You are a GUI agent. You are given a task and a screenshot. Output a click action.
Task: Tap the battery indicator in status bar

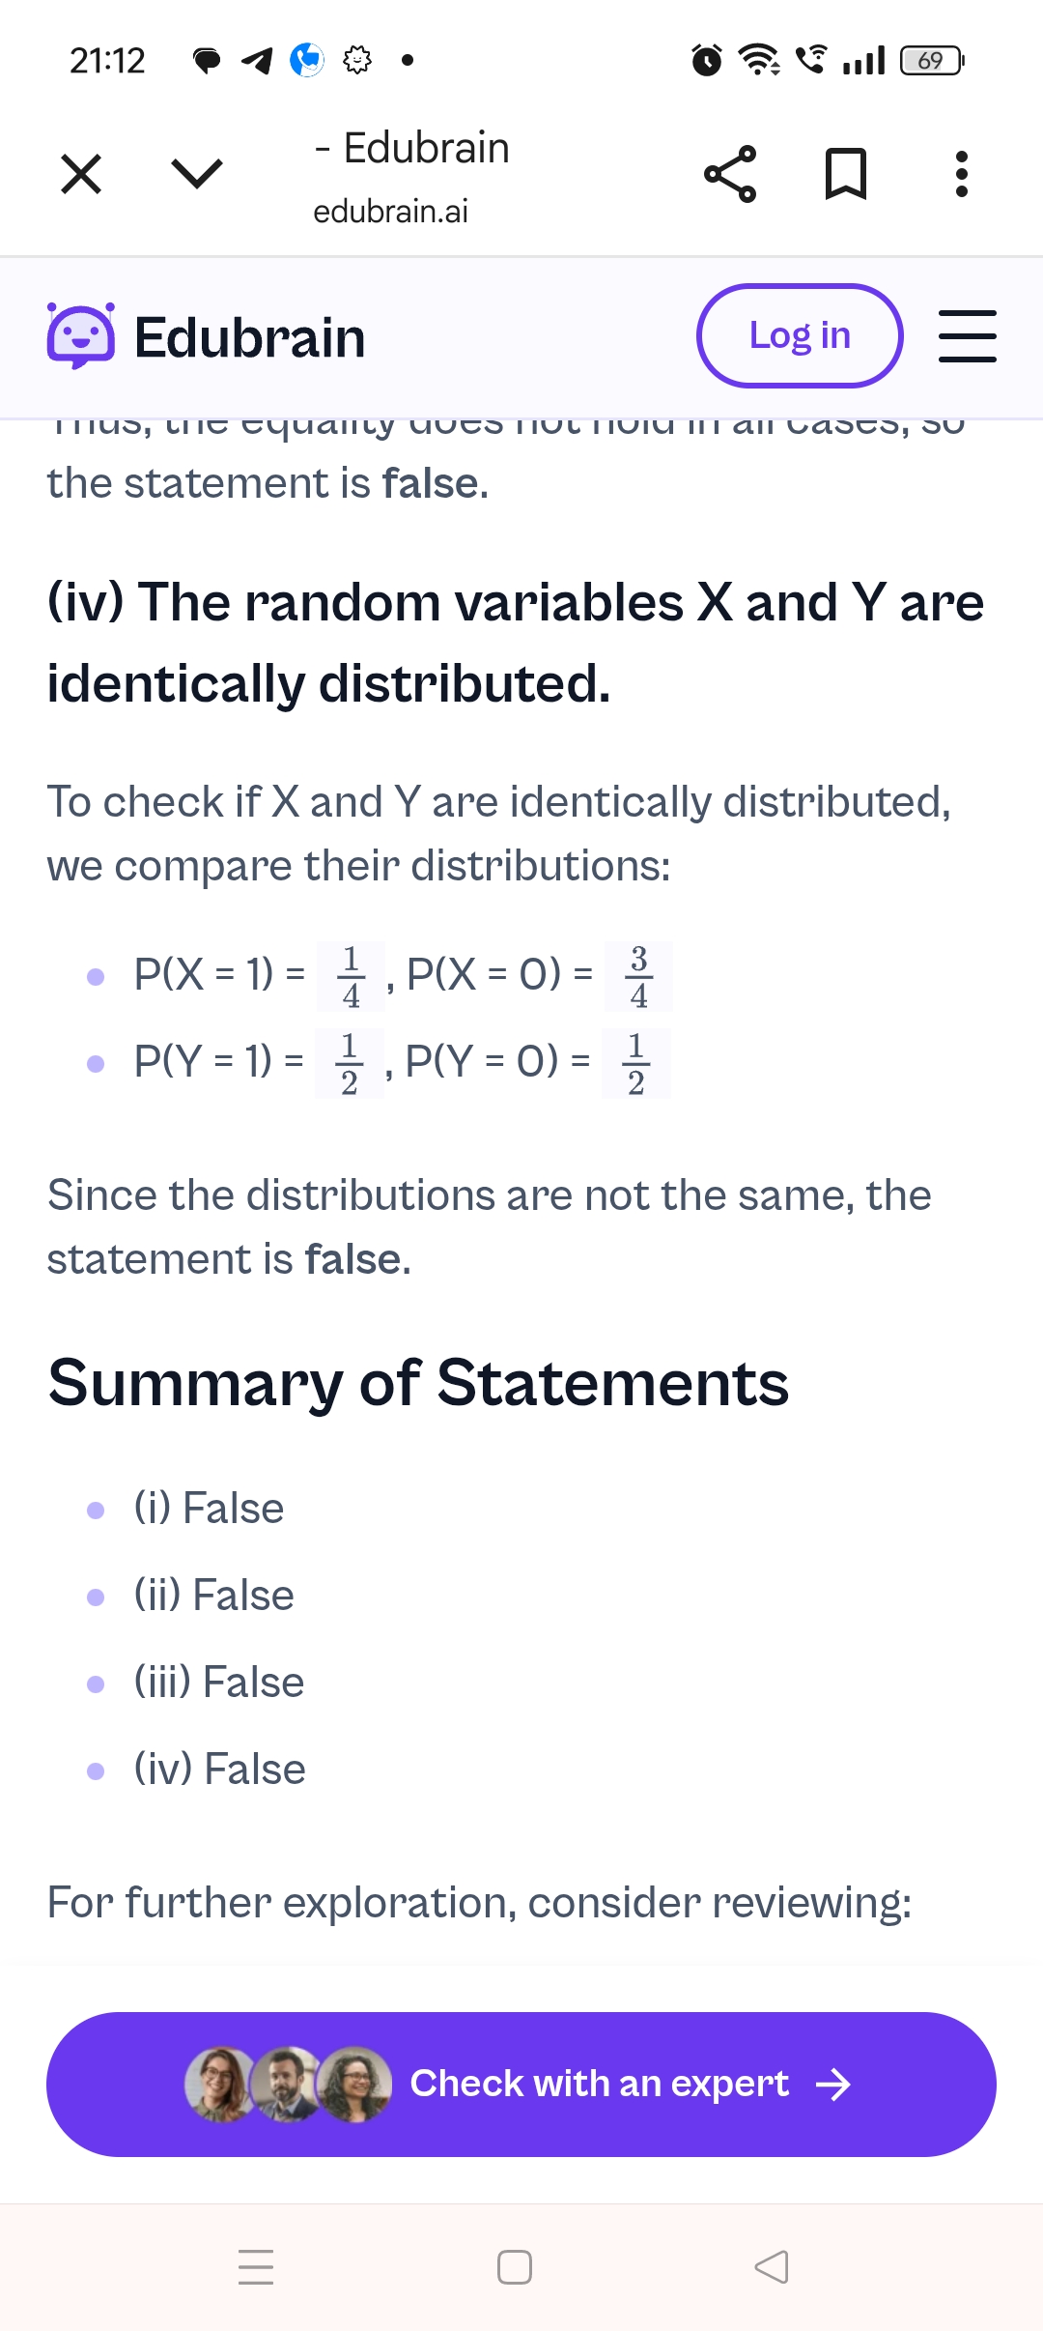[x=931, y=61]
